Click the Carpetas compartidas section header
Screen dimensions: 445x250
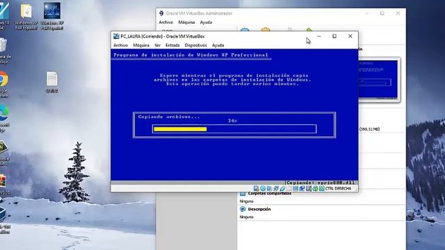pos(269,193)
